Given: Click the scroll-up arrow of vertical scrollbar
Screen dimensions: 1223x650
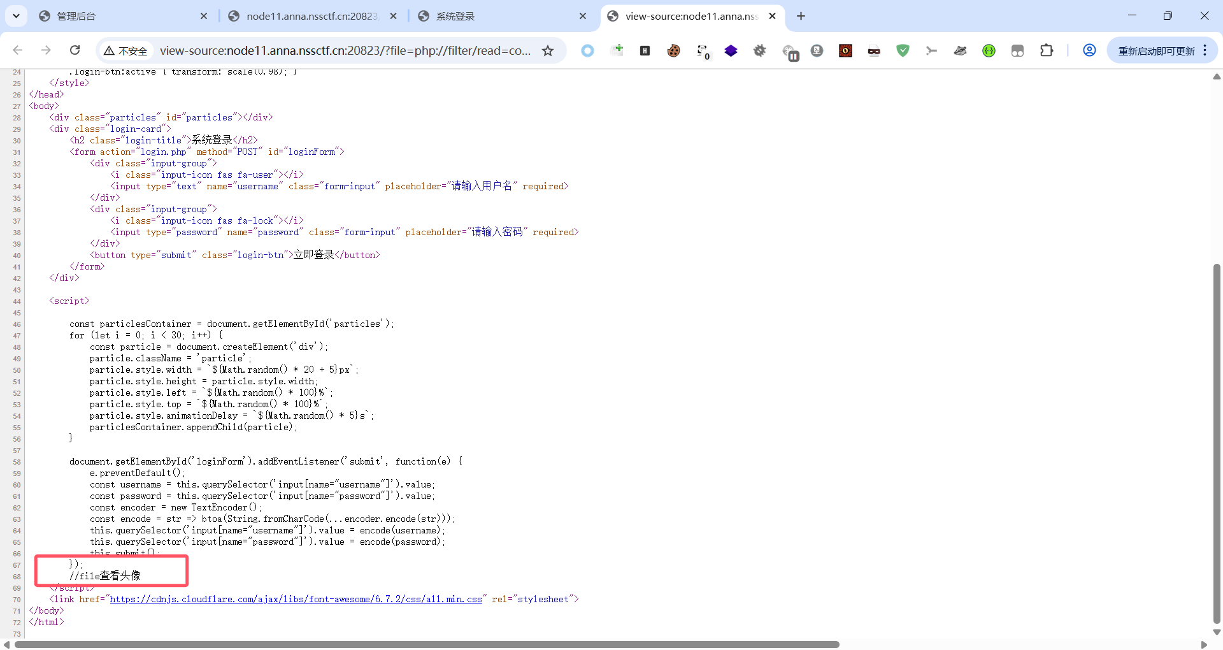Looking at the screenshot, I should tap(1217, 76).
